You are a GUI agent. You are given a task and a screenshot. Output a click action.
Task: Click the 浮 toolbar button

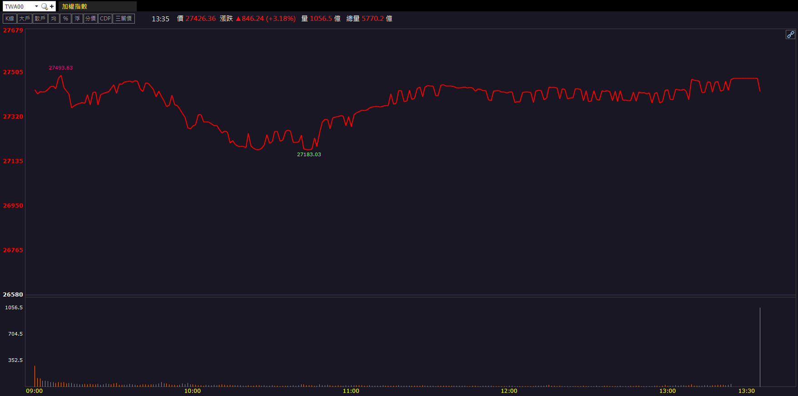77,19
